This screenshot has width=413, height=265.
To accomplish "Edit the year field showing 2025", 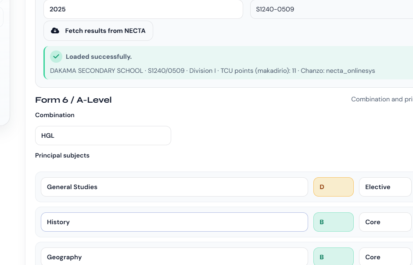I will tap(143, 9).
